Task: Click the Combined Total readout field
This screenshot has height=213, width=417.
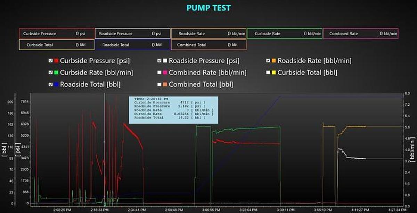Action: tap(208, 45)
